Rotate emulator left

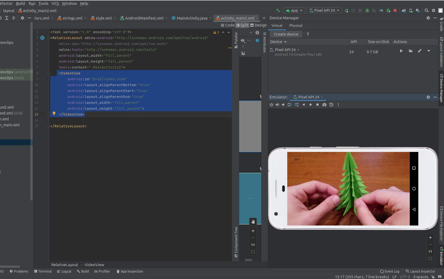point(290,105)
